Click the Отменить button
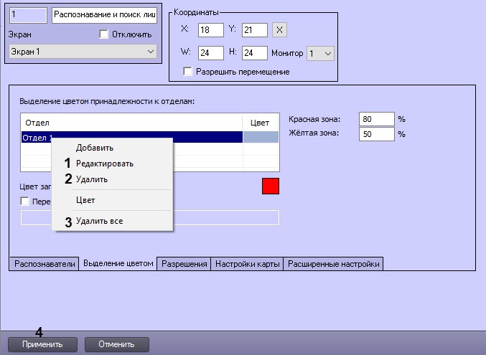 117,344
